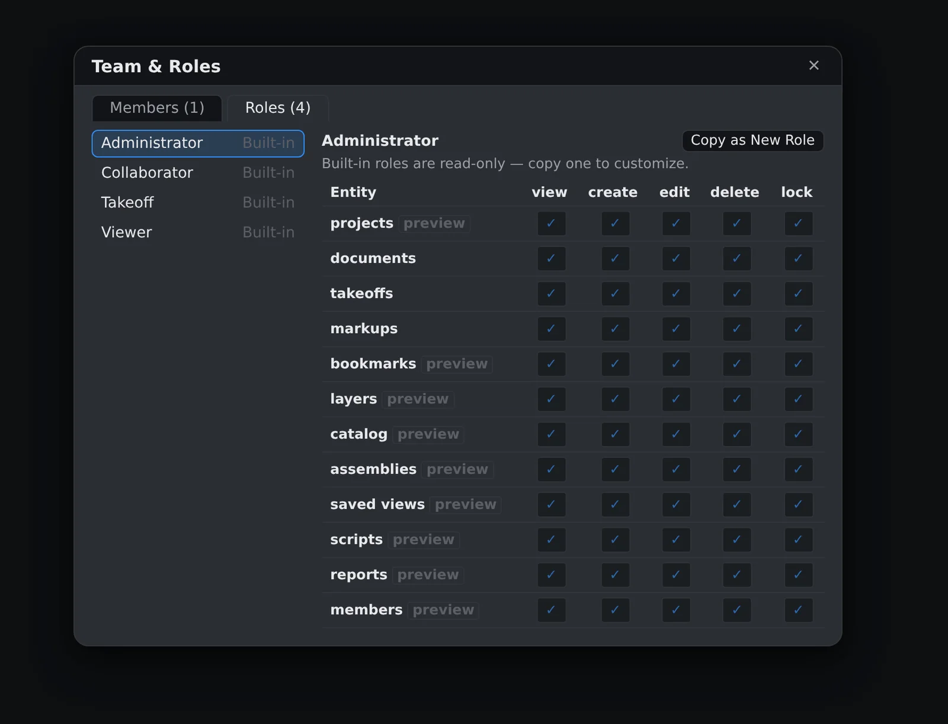948x724 pixels.
Task: Switch to the Members (1) tab
Action: tap(157, 108)
